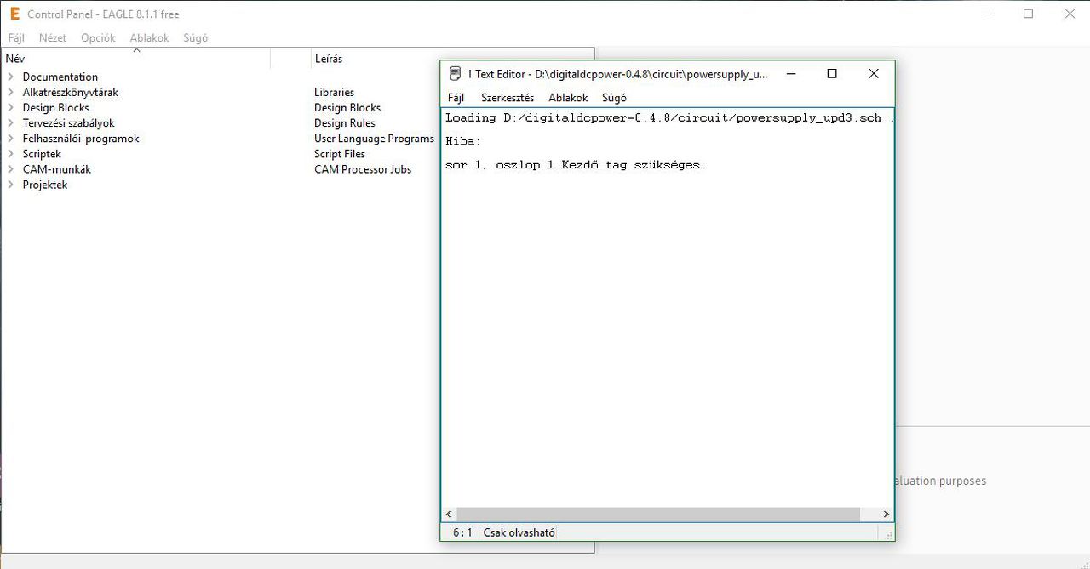Screen dimensions: 1090x569
Task: Expand Felhasználói-programok tree arrow
Action: [11, 138]
